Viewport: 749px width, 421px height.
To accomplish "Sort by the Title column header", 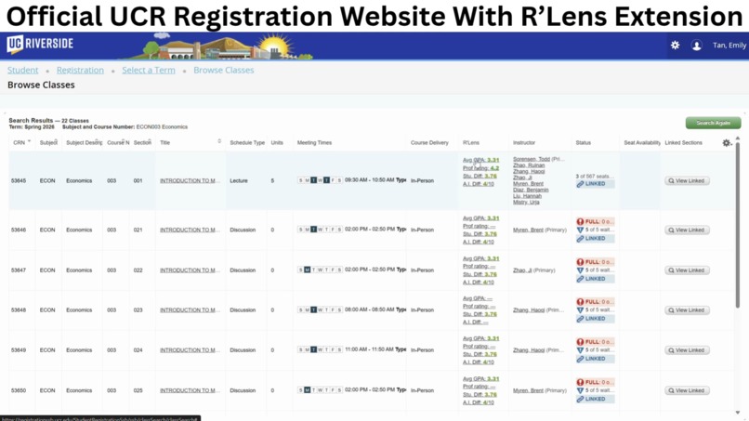I will click(x=191, y=142).
